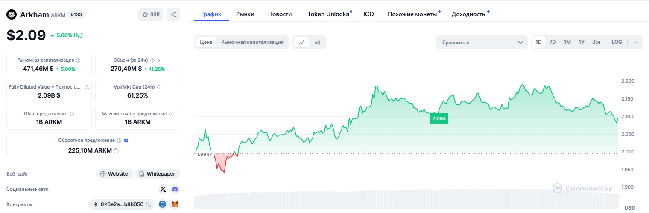Open the chart's more options menu

(636, 42)
